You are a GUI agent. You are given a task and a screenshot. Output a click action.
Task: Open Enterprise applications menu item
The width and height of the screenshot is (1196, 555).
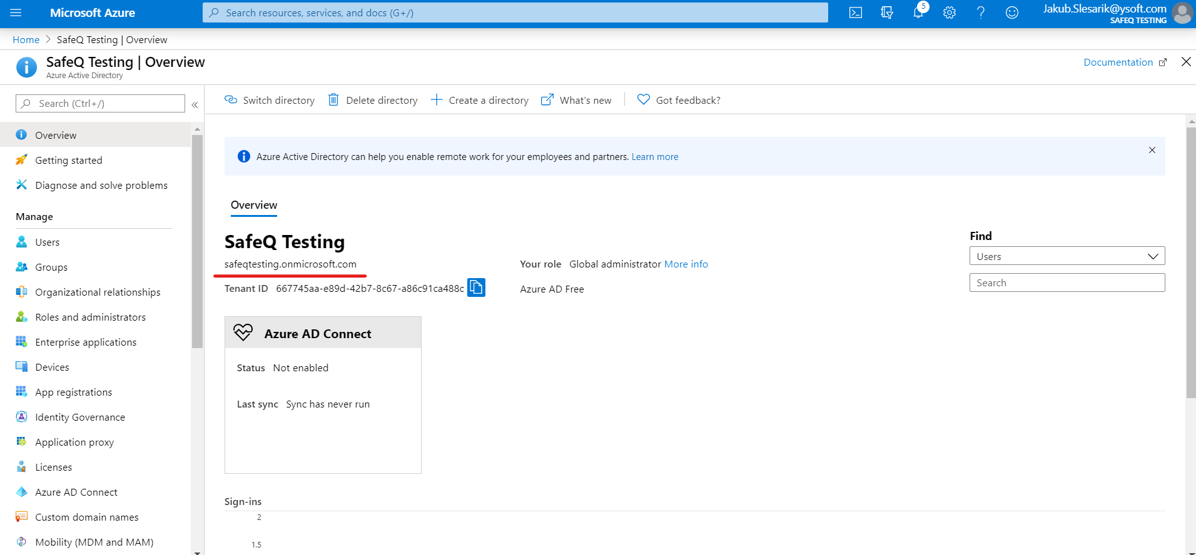(x=86, y=342)
